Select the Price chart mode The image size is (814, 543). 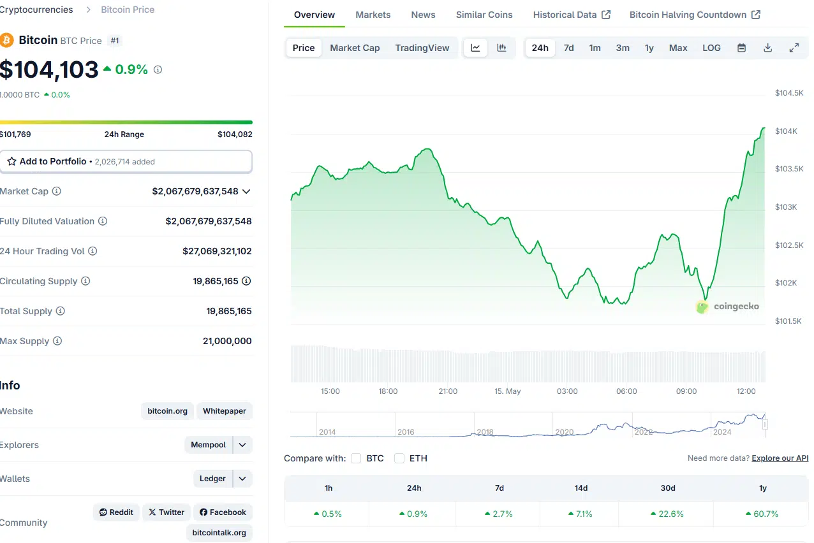[304, 48]
